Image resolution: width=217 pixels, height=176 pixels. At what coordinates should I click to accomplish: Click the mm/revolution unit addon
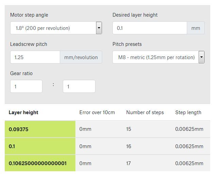pos(81,57)
